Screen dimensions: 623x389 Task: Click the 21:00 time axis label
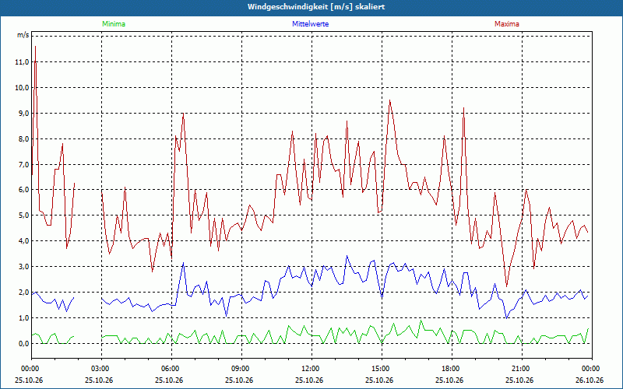[x=522, y=369]
